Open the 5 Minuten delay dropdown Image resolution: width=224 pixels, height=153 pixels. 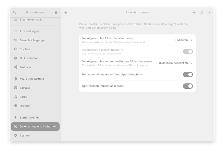[183, 40]
